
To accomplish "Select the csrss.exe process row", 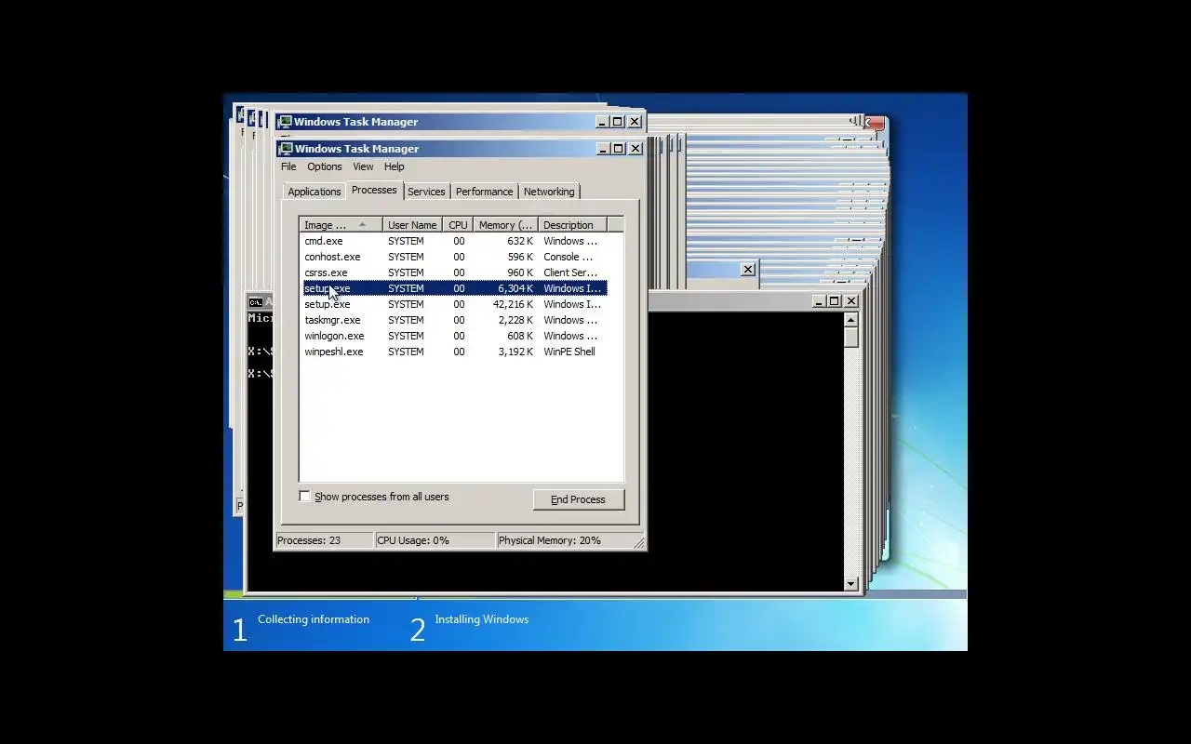I will [x=455, y=272].
